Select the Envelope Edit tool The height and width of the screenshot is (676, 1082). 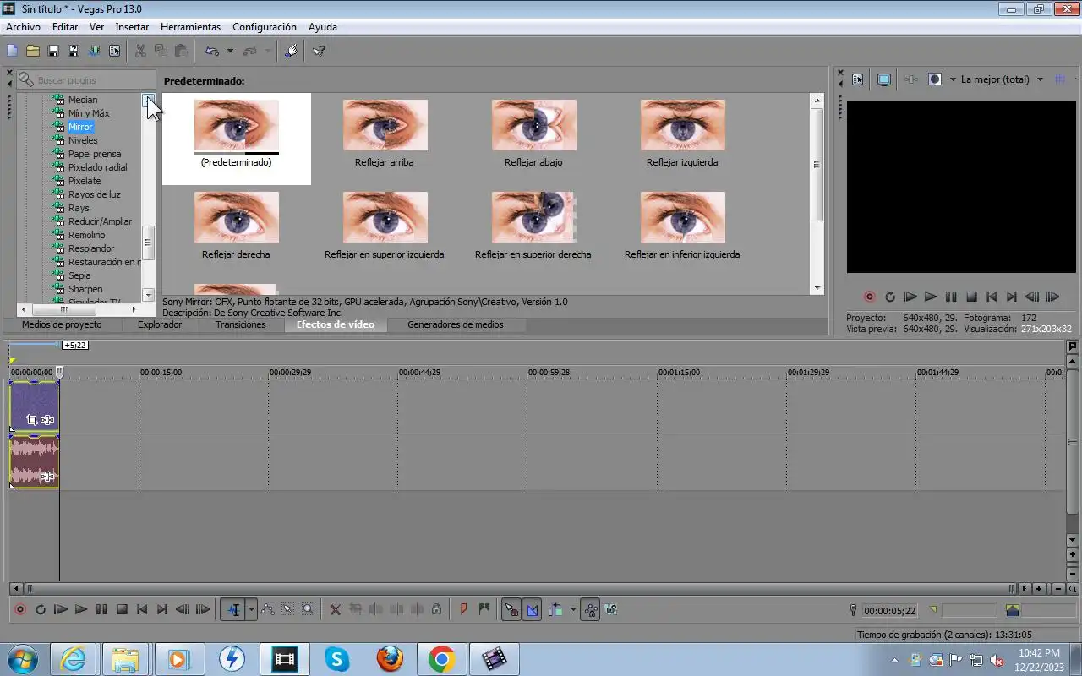(268, 609)
